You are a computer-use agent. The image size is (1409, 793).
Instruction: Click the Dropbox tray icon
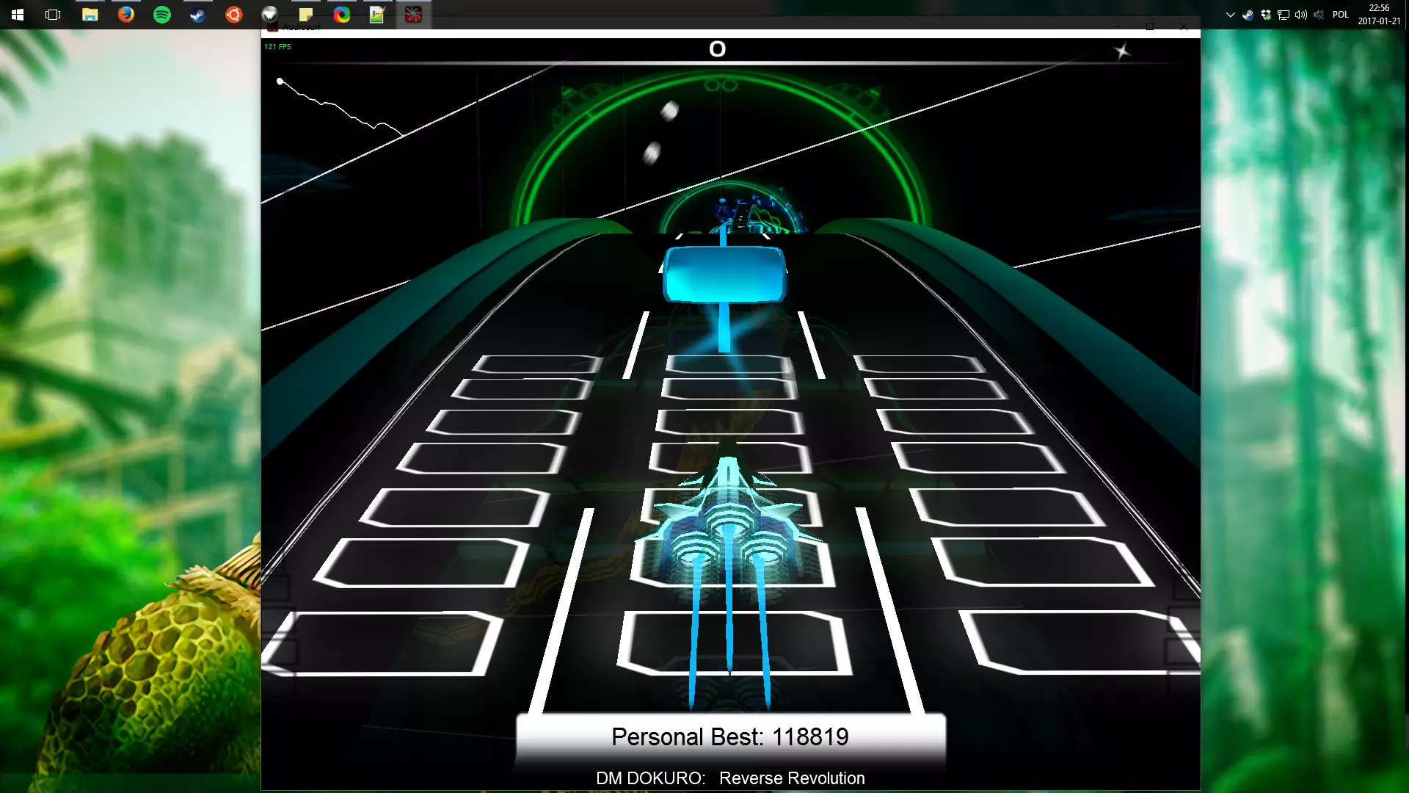click(1266, 15)
